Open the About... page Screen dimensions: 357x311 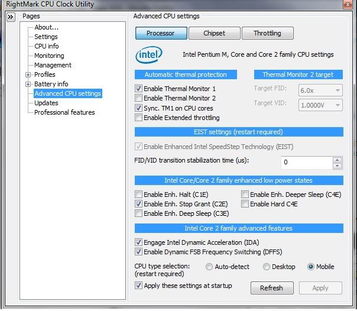pyautogui.click(x=47, y=27)
